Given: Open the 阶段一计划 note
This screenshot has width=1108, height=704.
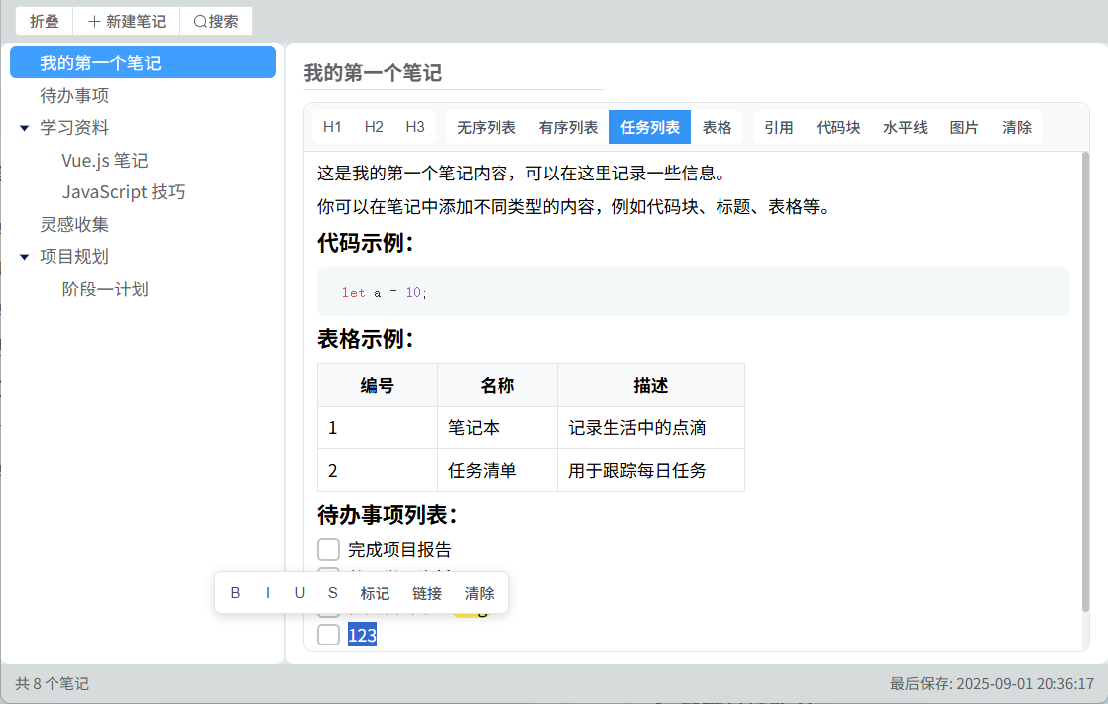Looking at the screenshot, I should (x=105, y=290).
